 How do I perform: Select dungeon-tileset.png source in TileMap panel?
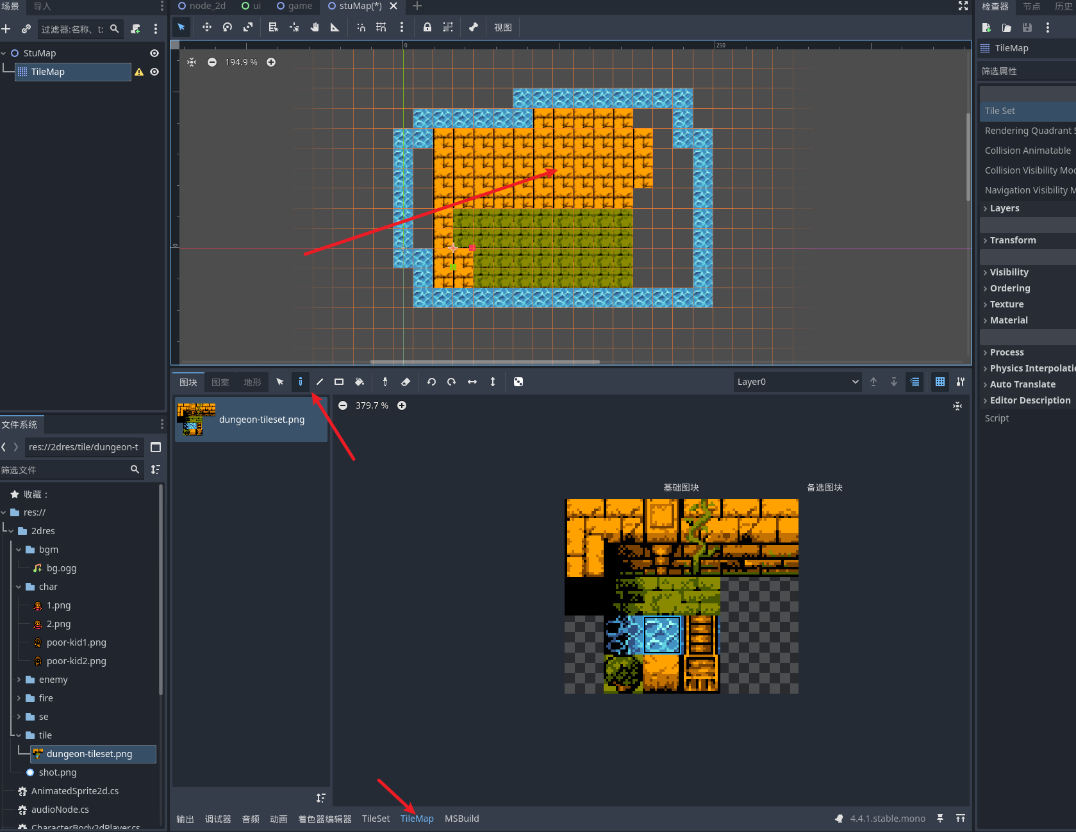[251, 420]
